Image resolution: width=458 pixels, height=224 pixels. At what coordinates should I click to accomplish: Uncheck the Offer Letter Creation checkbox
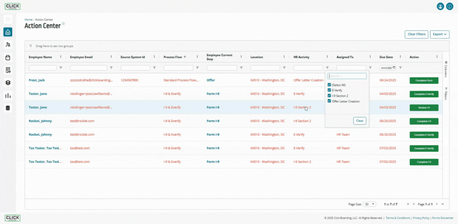click(330, 101)
